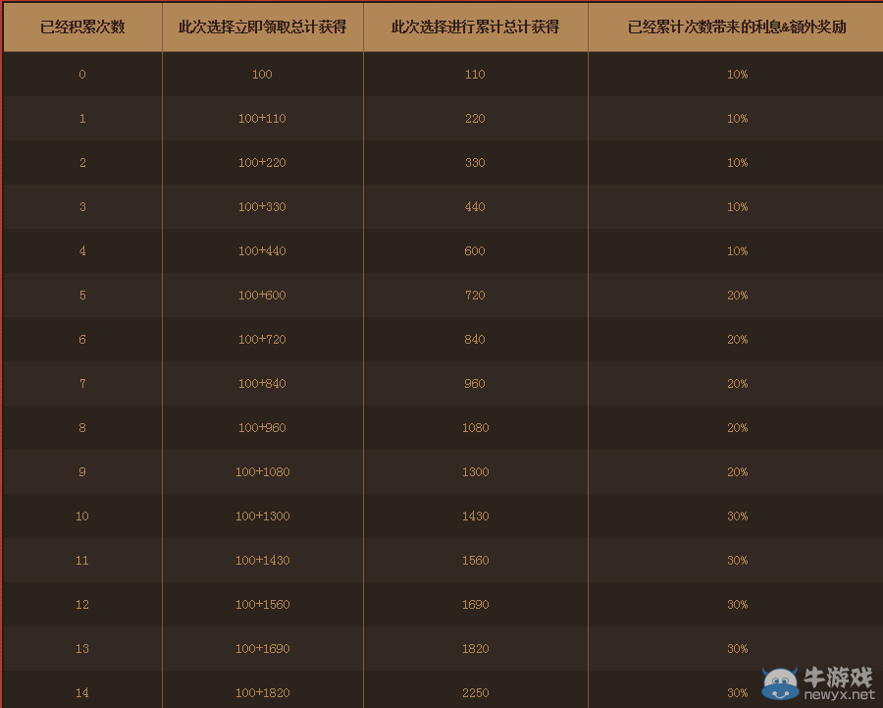Select cumulative total value 1080

tap(475, 428)
